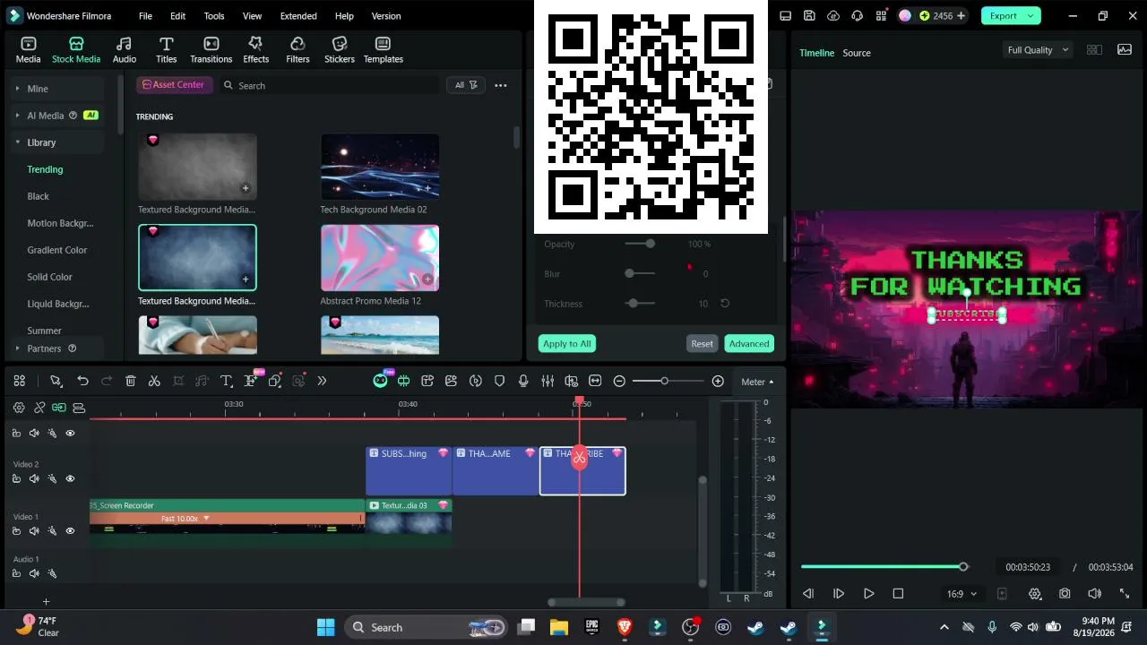Zoom out the timeline with the minus icon
This screenshot has height=645, width=1147.
click(619, 381)
